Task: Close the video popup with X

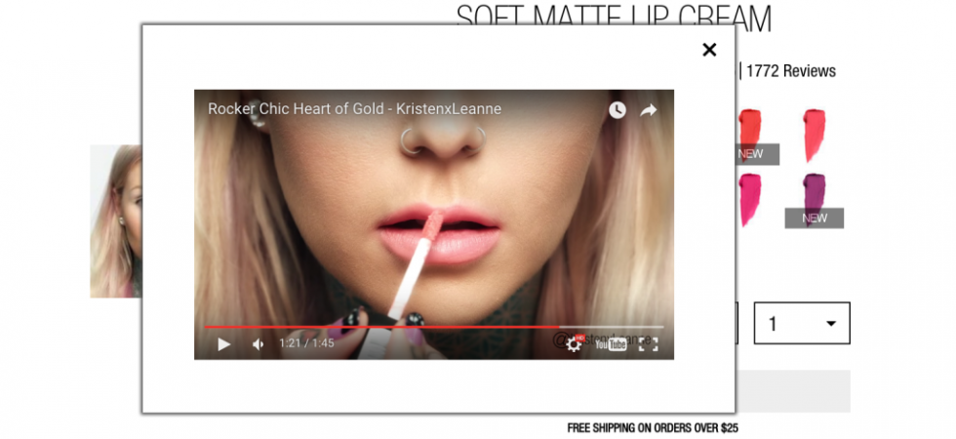Action: point(709,50)
